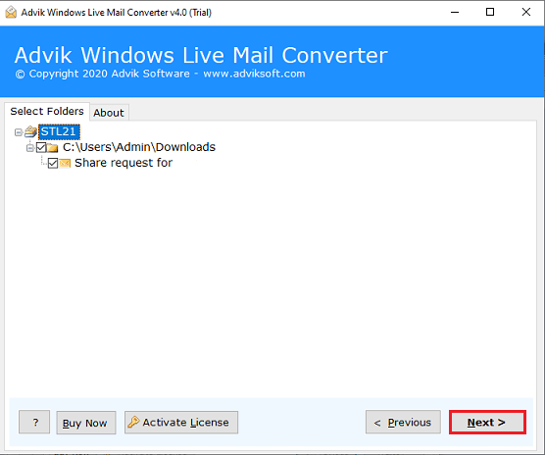545x455 pixels.
Task: Uncheck the Share request for checkbox
Action: pos(53,163)
